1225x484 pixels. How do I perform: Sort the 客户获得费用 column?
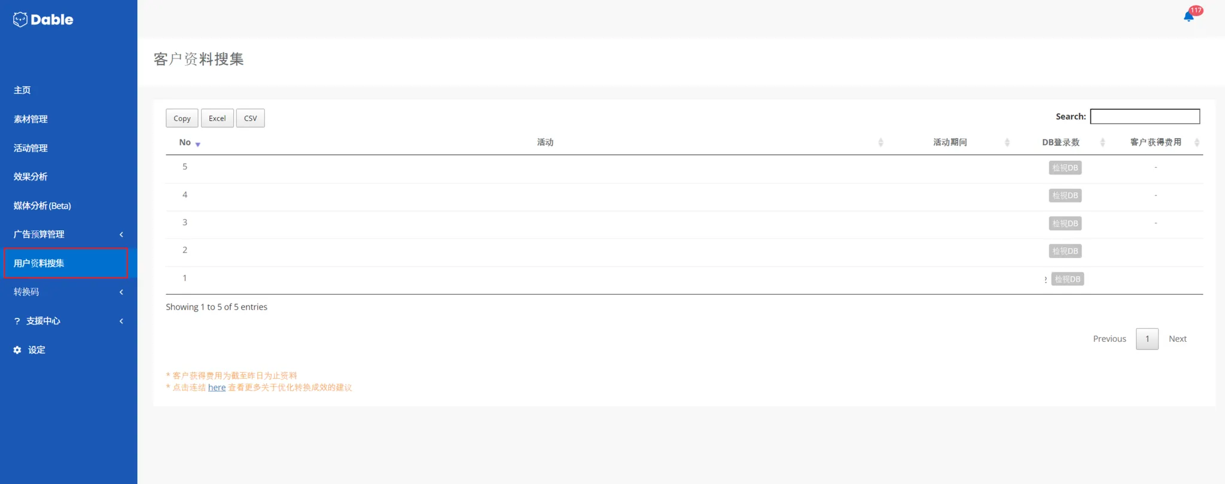1196,143
